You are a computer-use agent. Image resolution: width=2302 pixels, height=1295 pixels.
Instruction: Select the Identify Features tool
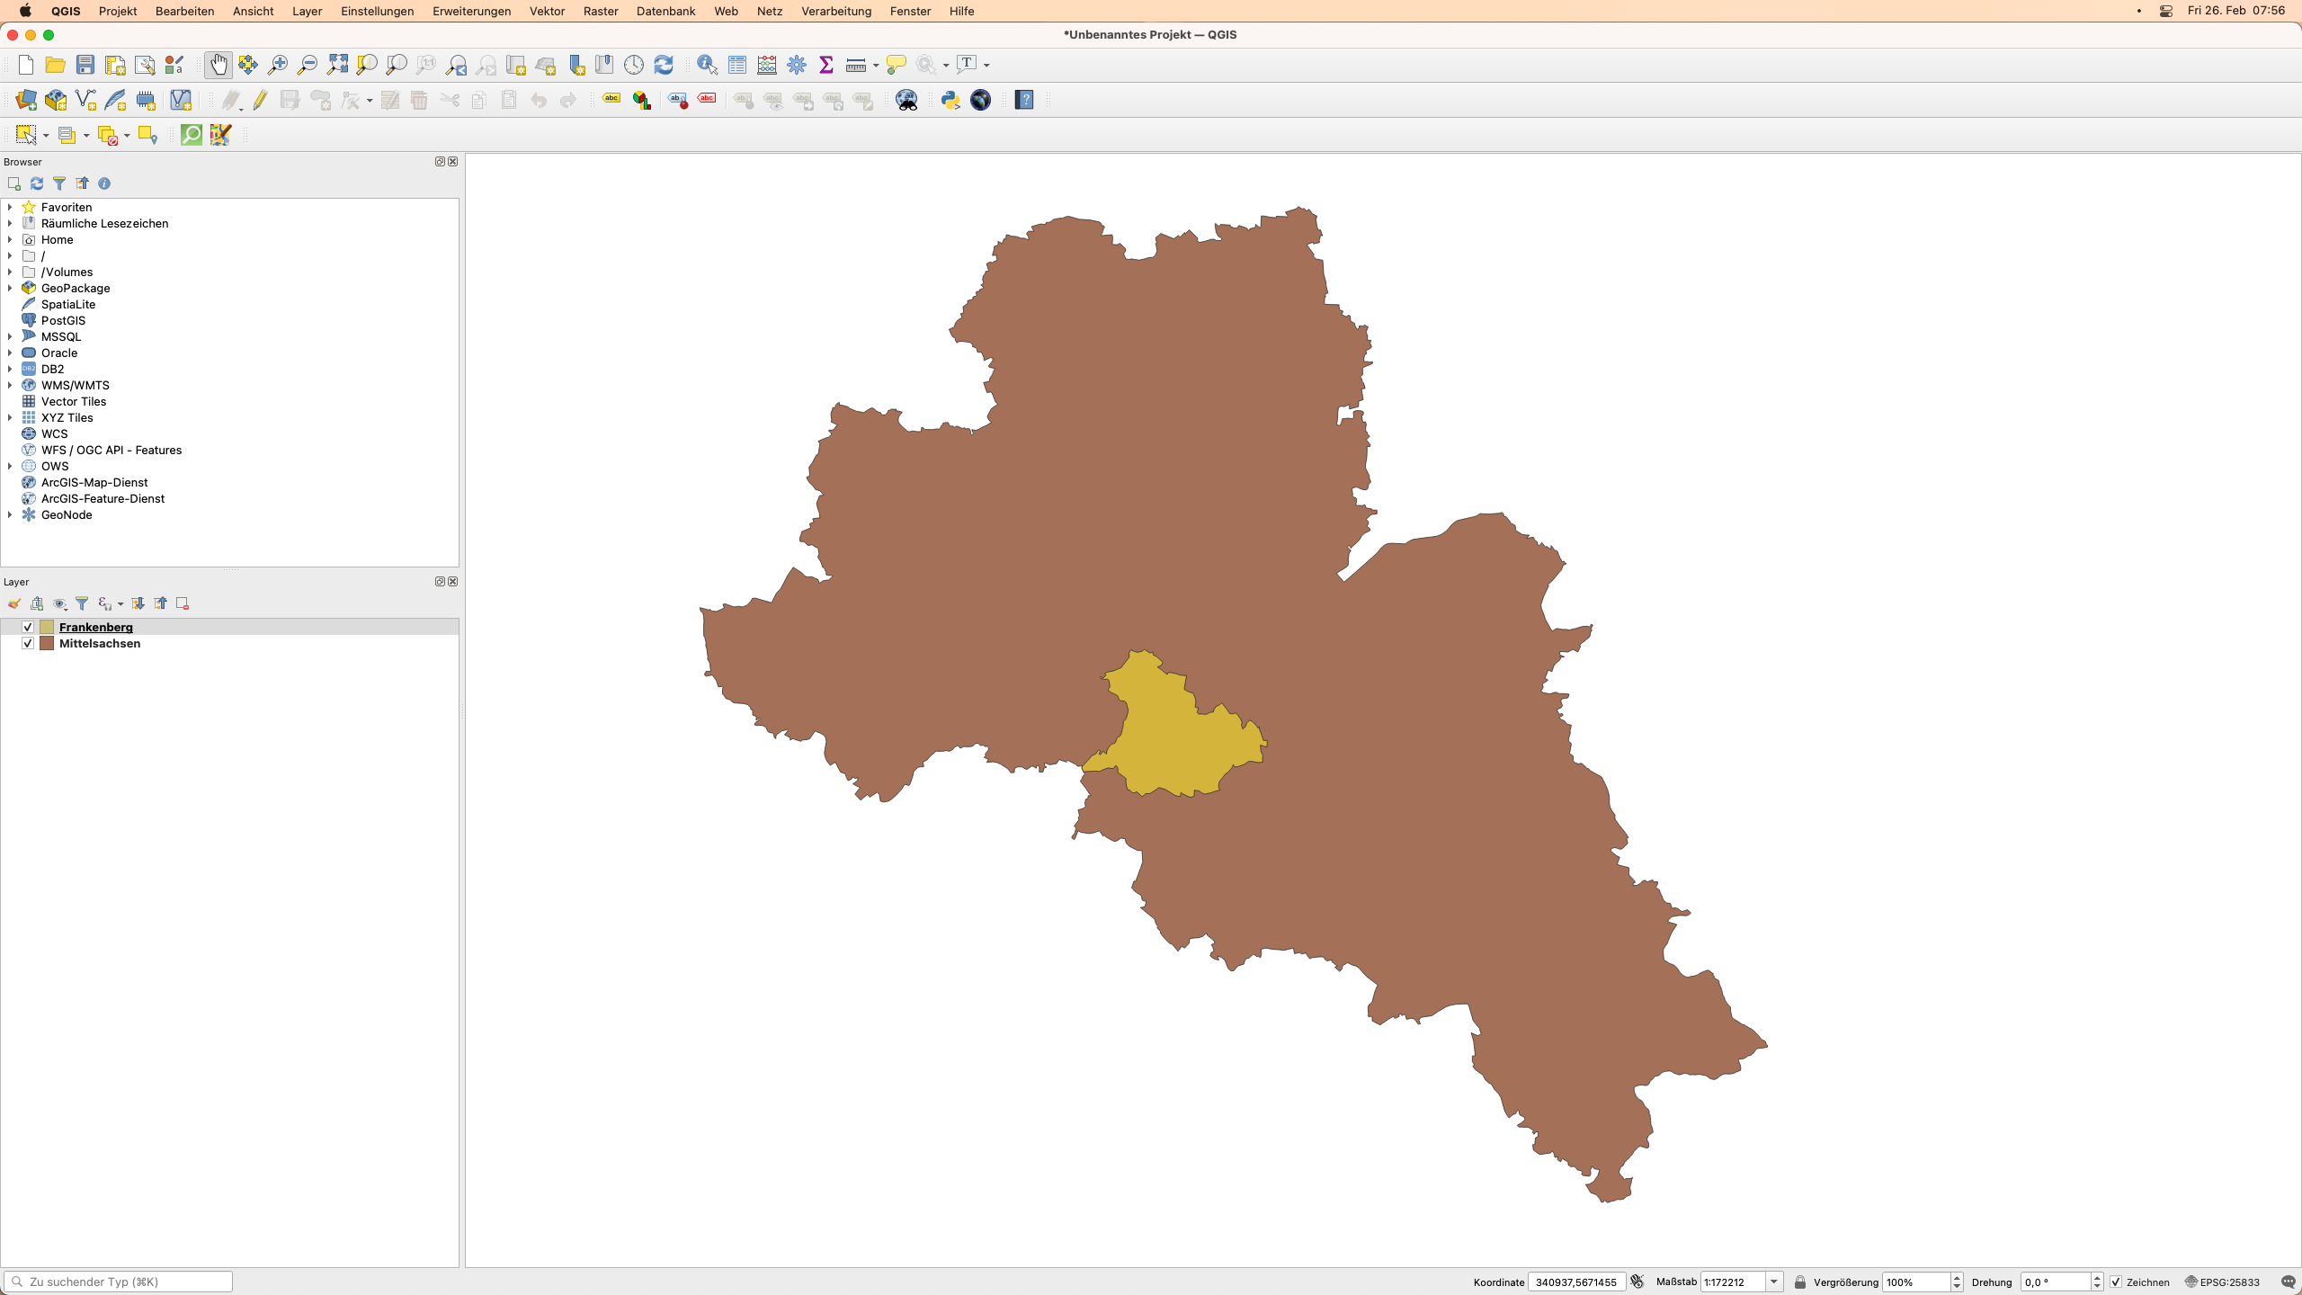pyautogui.click(x=707, y=65)
